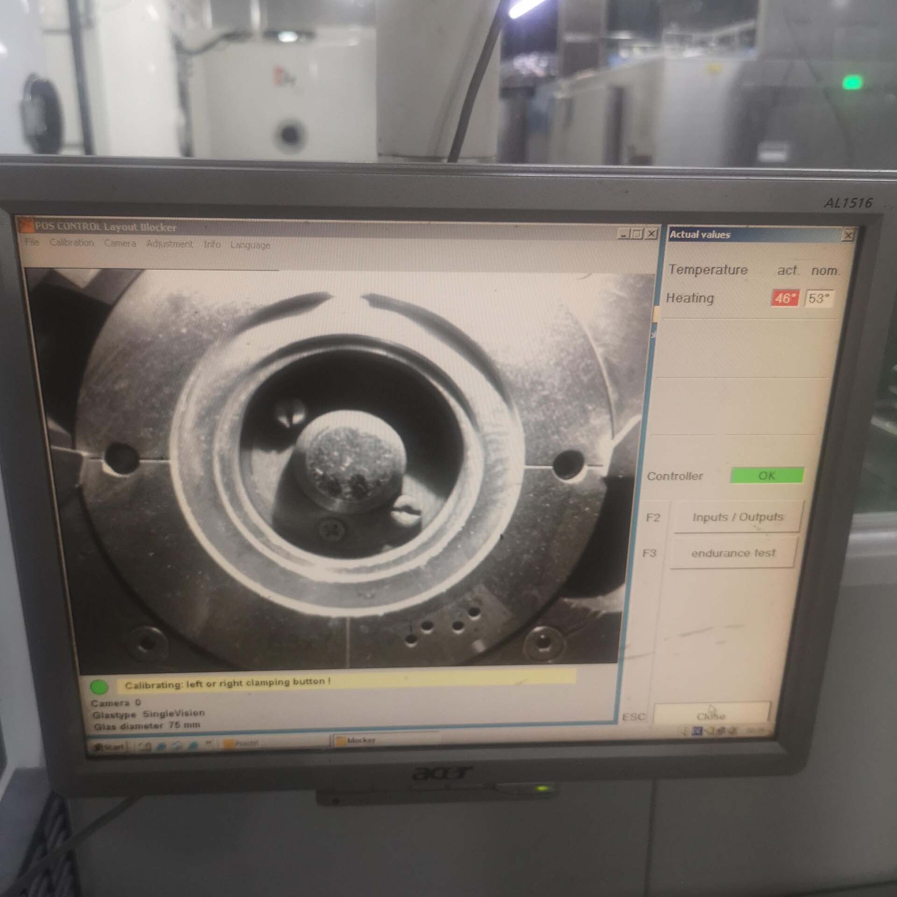Click the Inputs / Outputs button
This screenshot has height=897, width=897.
pyautogui.click(x=737, y=517)
